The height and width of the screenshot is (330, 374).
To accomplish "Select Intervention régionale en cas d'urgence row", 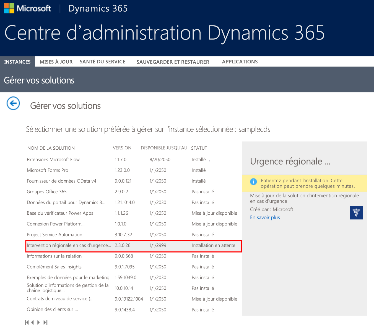I will (134, 246).
